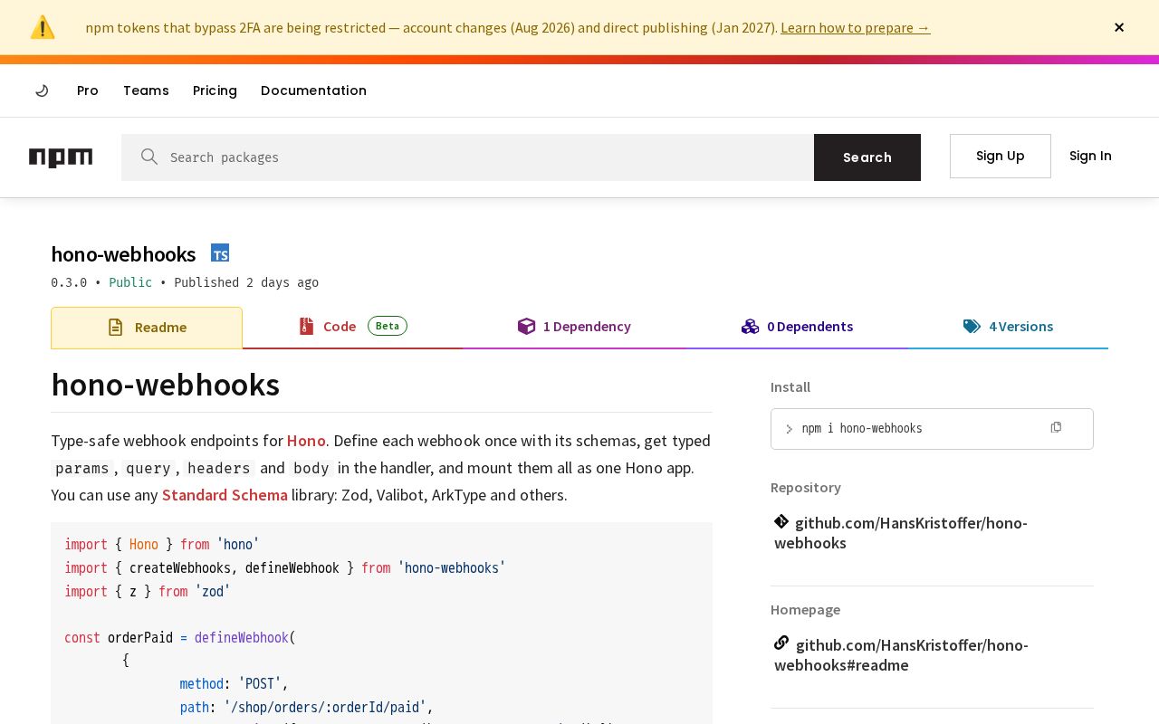Viewport: 1159px width, 724px height.
Task: Click the green Public label
Action: pyautogui.click(x=130, y=282)
